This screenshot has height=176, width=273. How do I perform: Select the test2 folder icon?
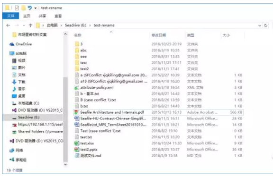tap(77, 69)
